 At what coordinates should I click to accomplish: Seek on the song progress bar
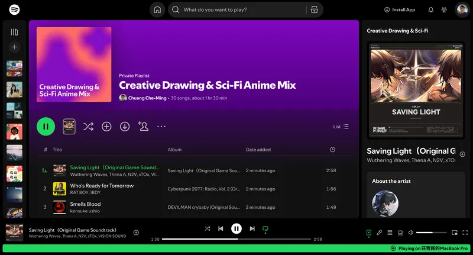(x=236, y=239)
